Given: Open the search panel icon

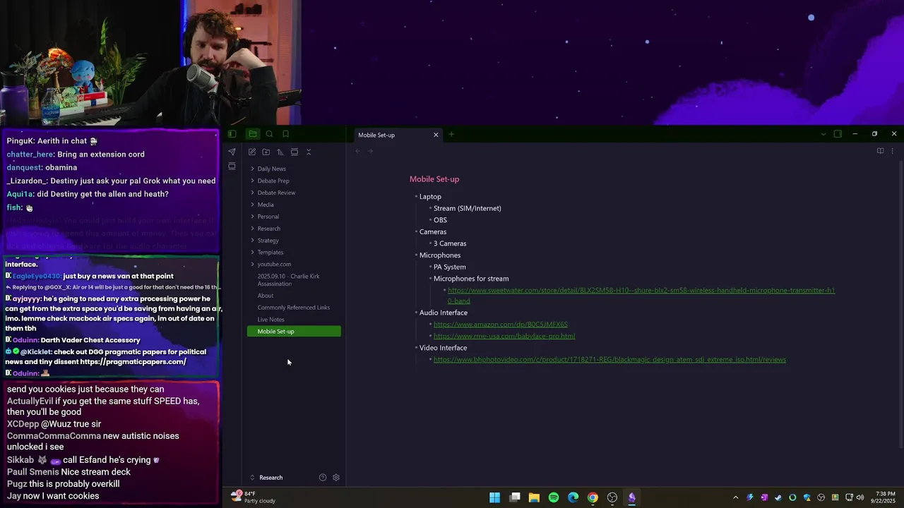Looking at the screenshot, I should pyautogui.click(x=269, y=134).
